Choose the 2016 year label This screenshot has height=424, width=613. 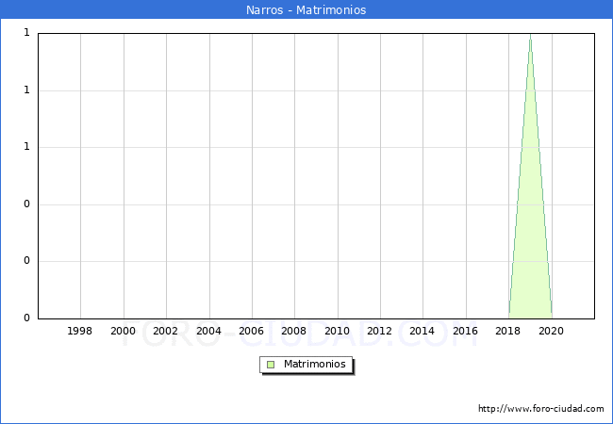tap(465, 331)
